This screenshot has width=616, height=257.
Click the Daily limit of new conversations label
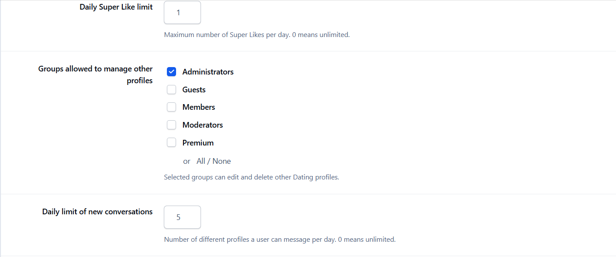97,212
